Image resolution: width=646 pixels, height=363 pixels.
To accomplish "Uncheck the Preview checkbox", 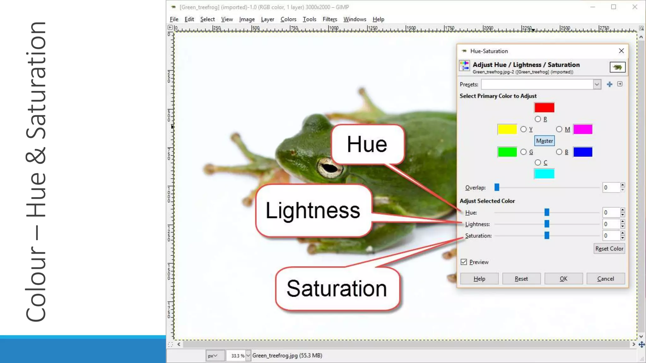I will point(464,262).
